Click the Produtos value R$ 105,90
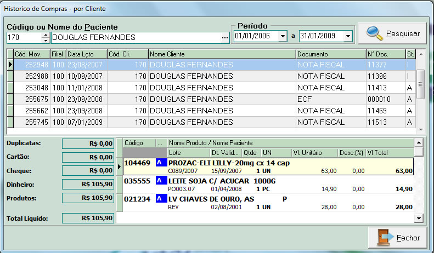The height and width of the screenshot is (253, 434). (x=88, y=198)
